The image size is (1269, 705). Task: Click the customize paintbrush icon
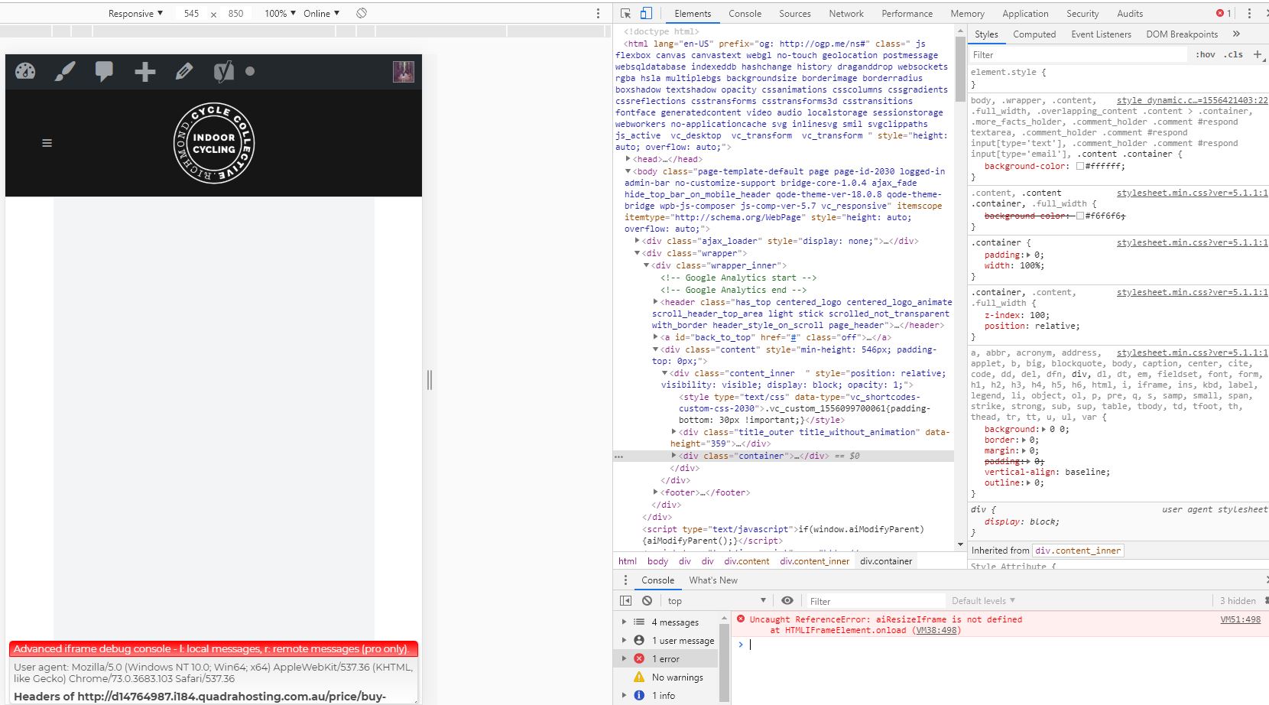65,71
